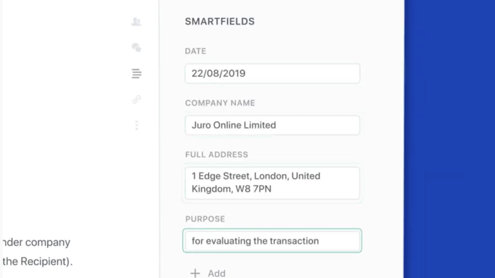
Task: Click the DATE label above the date field
Action: click(x=195, y=51)
